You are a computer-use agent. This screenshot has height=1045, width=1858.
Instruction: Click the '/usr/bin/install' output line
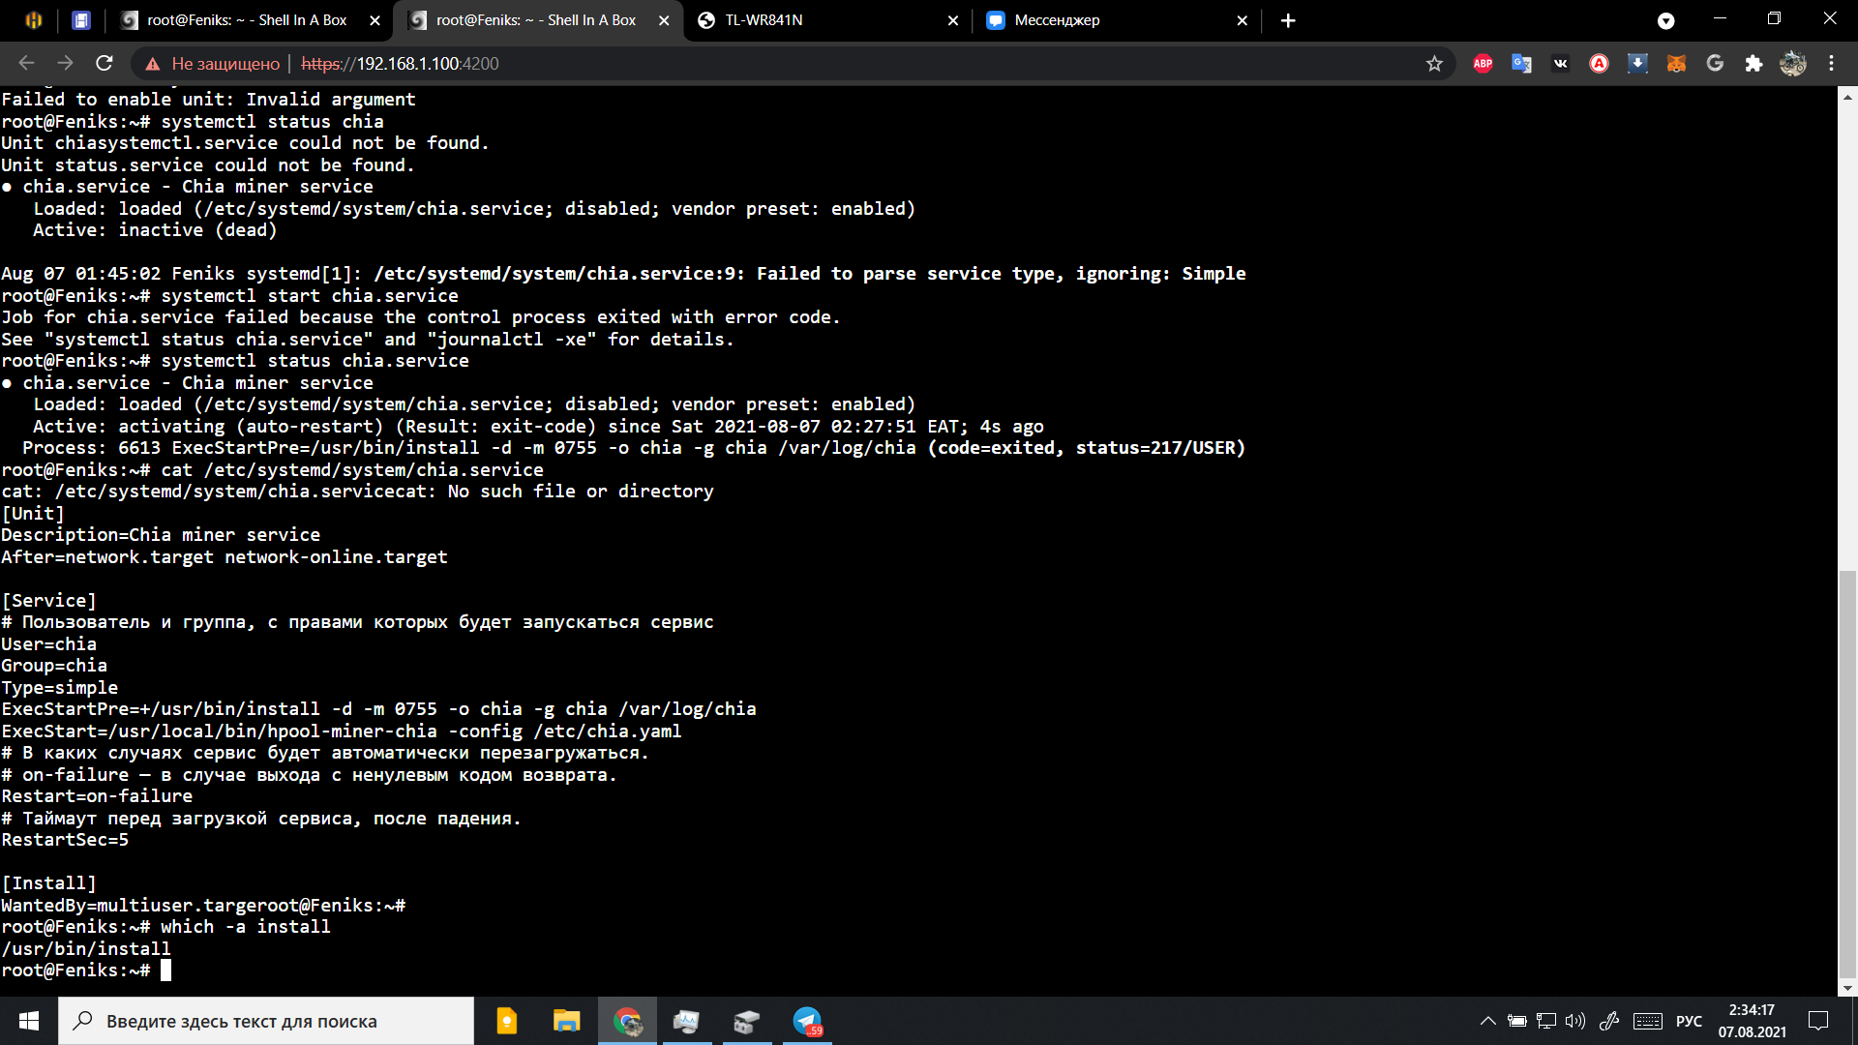(86, 948)
